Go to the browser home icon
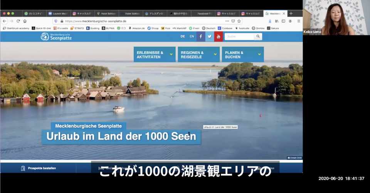Viewport: 370px width, 193px height. pos(25,21)
